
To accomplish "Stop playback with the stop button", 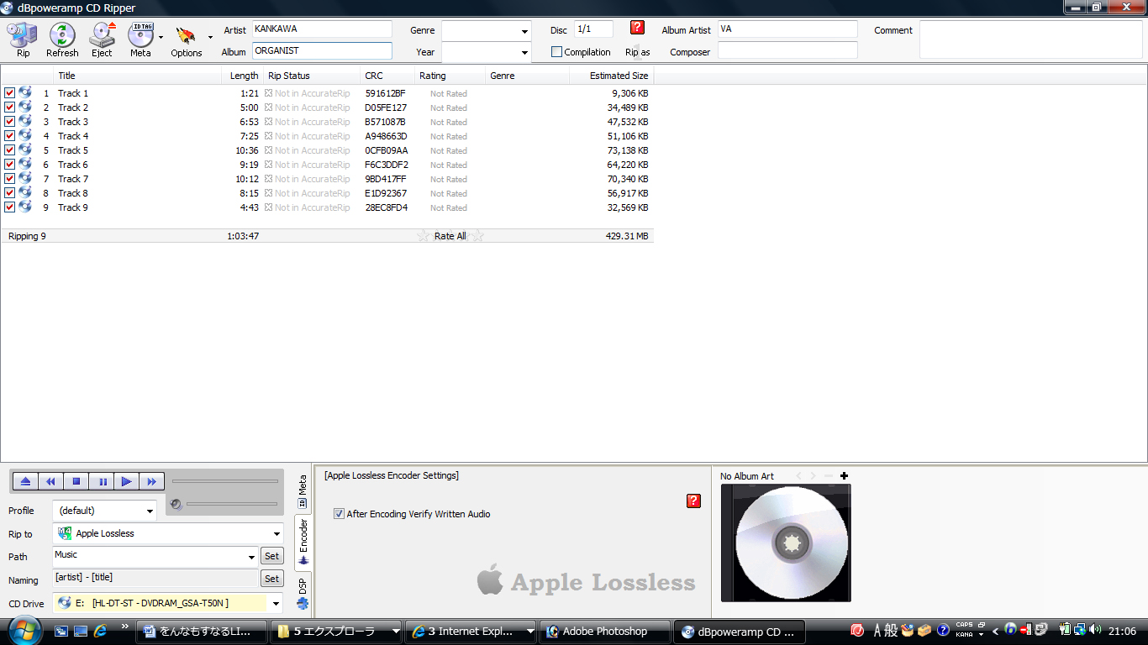I will pyautogui.click(x=76, y=481).
